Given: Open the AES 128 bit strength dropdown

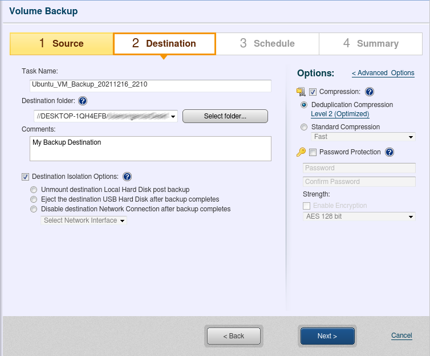Looking at the screenshot, I should (359, 217).
